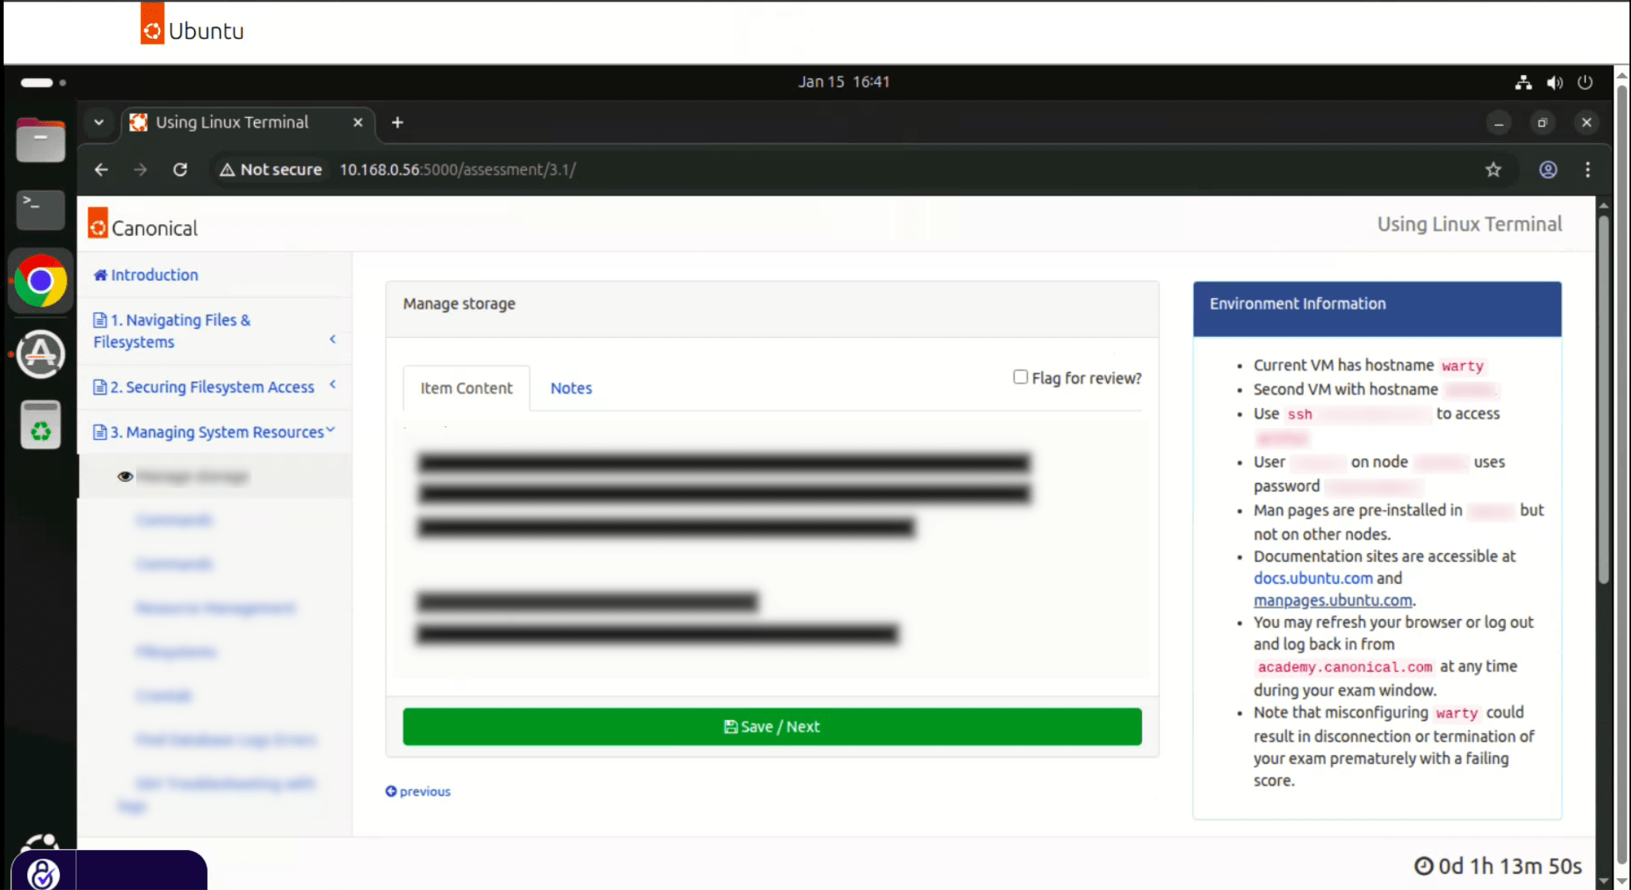Open the system power menu icon
Image resolution: width=1631 pixels, height=890 pixels.
coord(1585,82)
